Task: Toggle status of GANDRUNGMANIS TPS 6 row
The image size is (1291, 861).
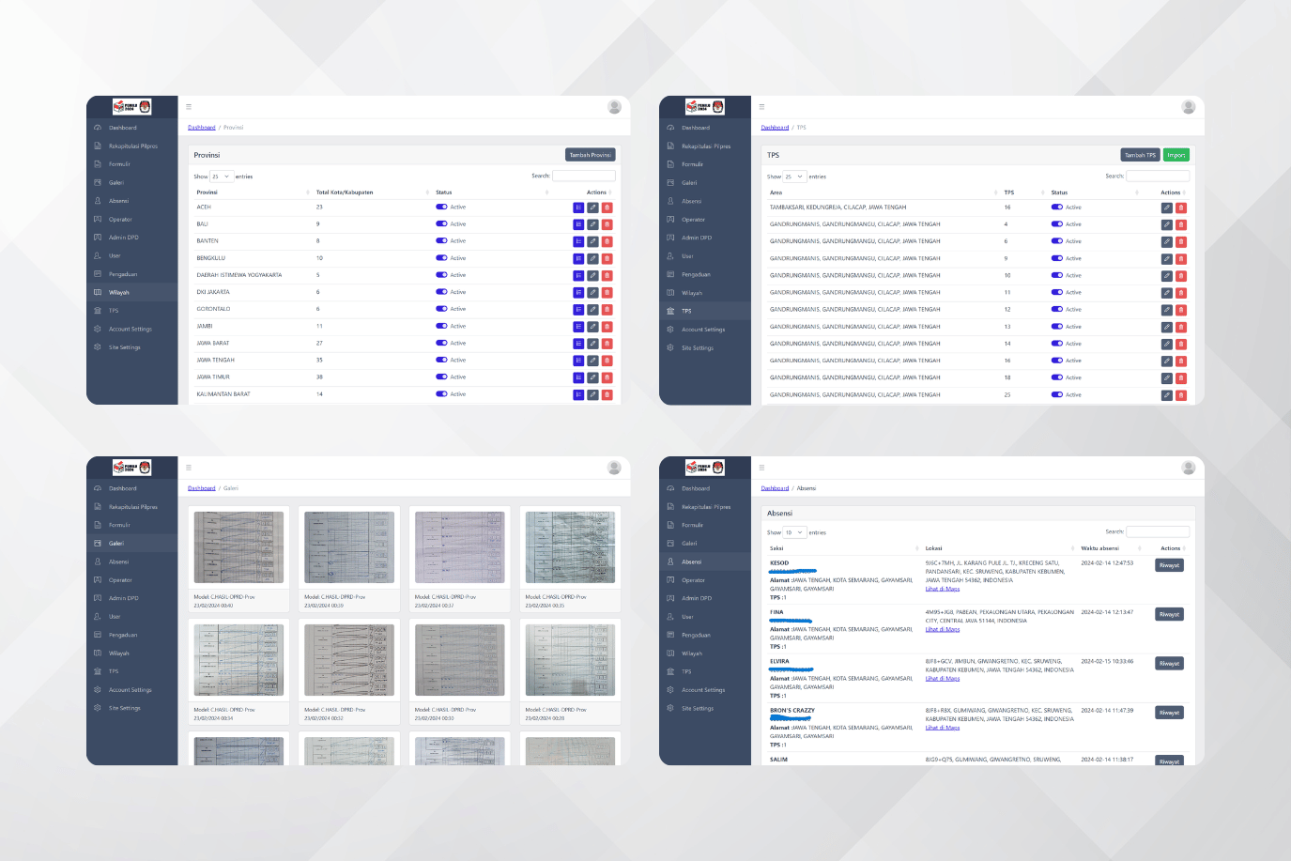Action: (1057, 241)
